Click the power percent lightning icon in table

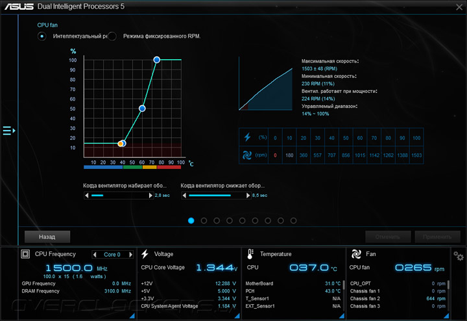[x=248, y=137]
